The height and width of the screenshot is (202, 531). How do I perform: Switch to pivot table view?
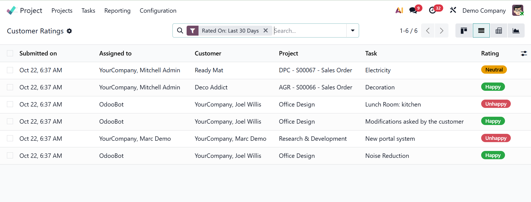pos(499,31)
